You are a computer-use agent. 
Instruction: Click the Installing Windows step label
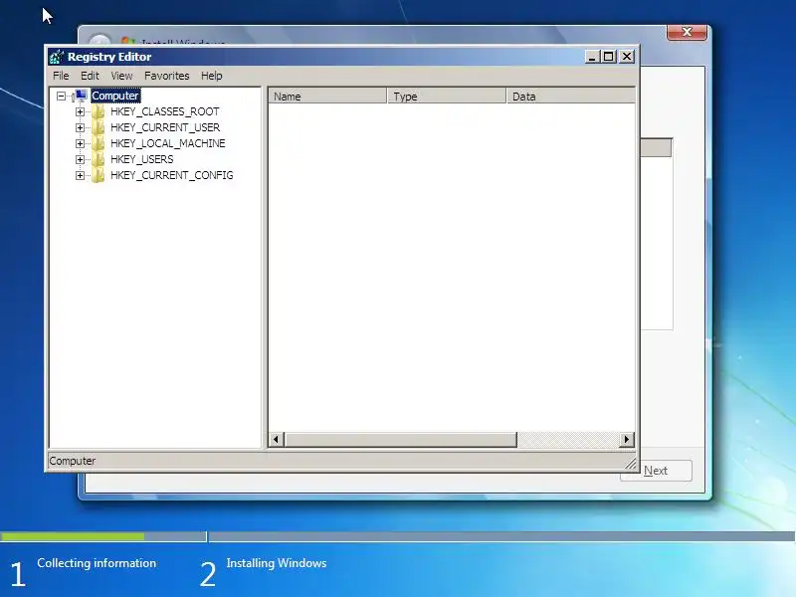277,563
